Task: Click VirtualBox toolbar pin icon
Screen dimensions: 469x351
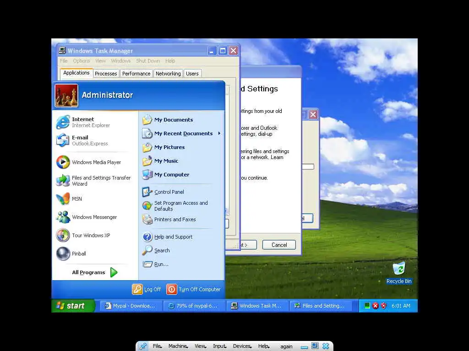Action: click(x=143, y=346)
